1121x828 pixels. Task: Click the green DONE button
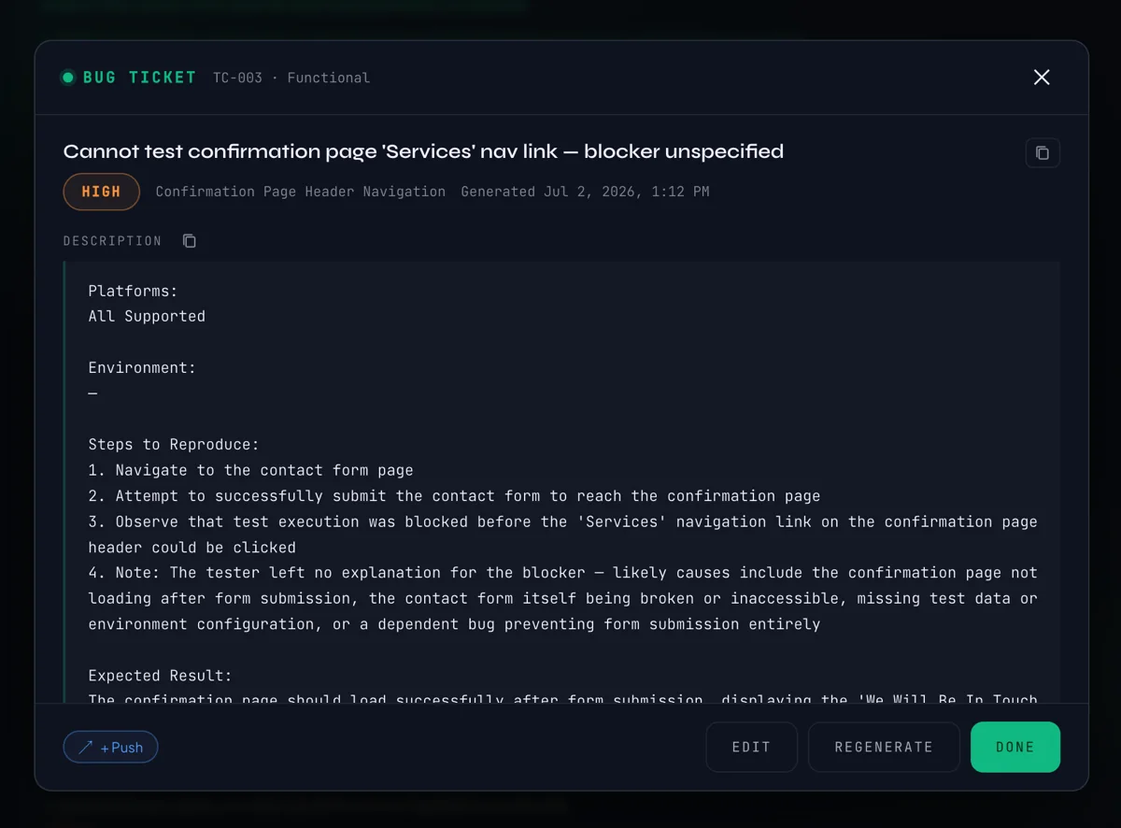[x=1015, y=747]
